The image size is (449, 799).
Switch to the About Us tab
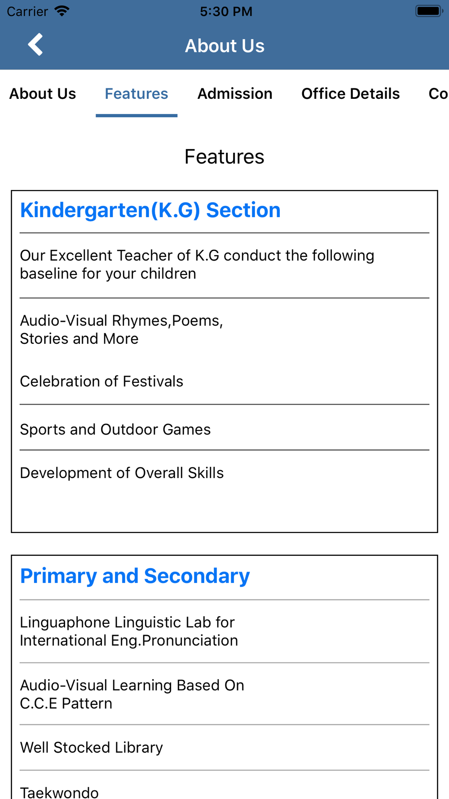pyautogui.click(x=43, y=93)
